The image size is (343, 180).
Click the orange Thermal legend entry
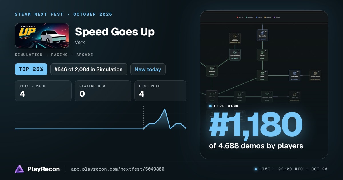coord(268,17)
